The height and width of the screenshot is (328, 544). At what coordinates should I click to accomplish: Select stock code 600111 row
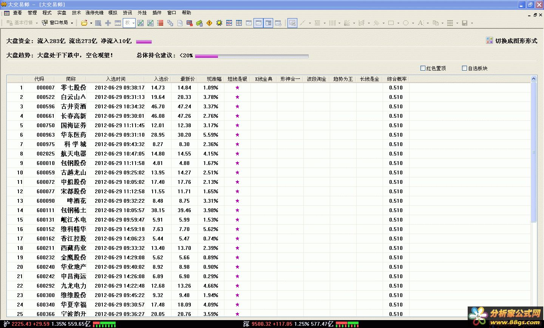pos(268,210)
